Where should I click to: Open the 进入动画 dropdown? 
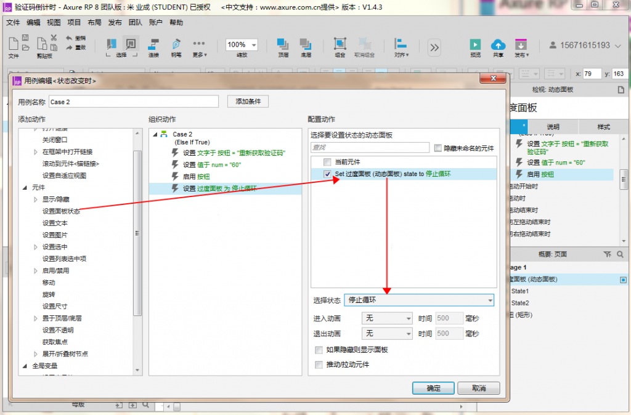point(388,318)
